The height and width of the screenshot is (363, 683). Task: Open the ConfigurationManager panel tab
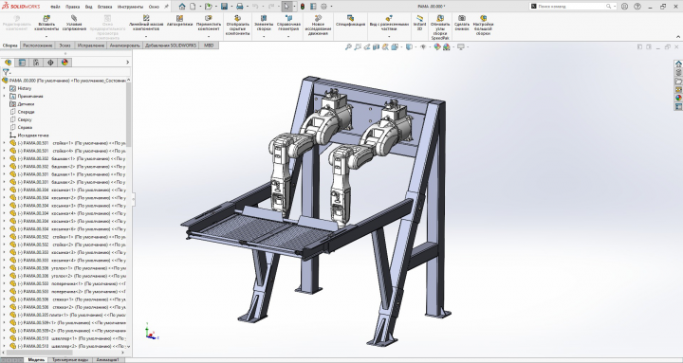point(37,63)
